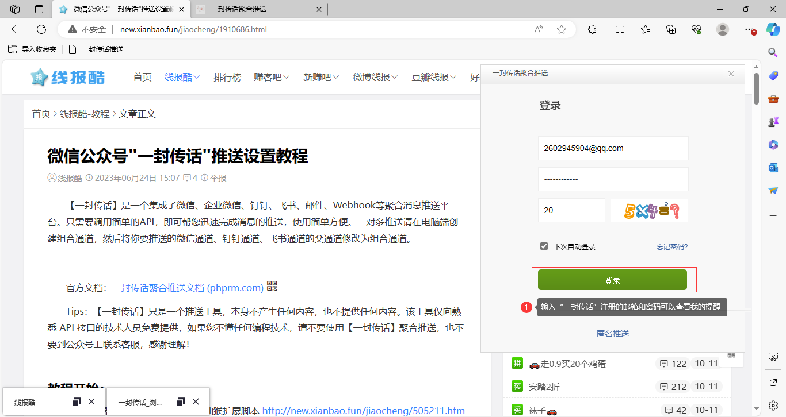Open the 一封传话推送 bookmark

point(96,49)
